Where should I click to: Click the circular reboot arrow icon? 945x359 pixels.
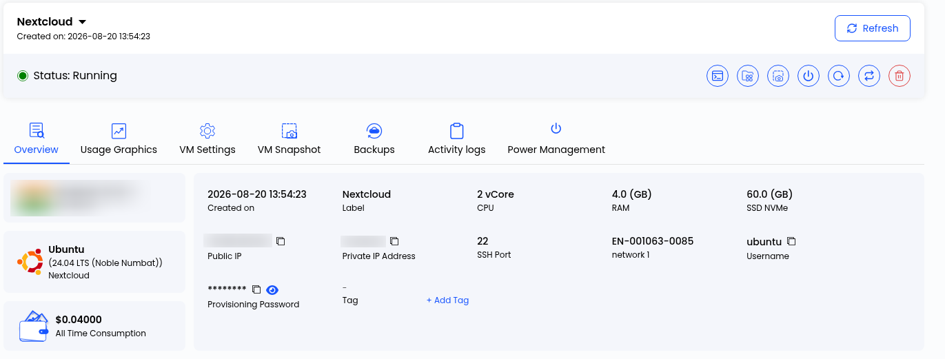click(x=839, y=76)
